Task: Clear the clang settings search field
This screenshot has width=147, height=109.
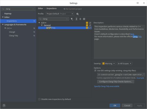Action: 33,9
